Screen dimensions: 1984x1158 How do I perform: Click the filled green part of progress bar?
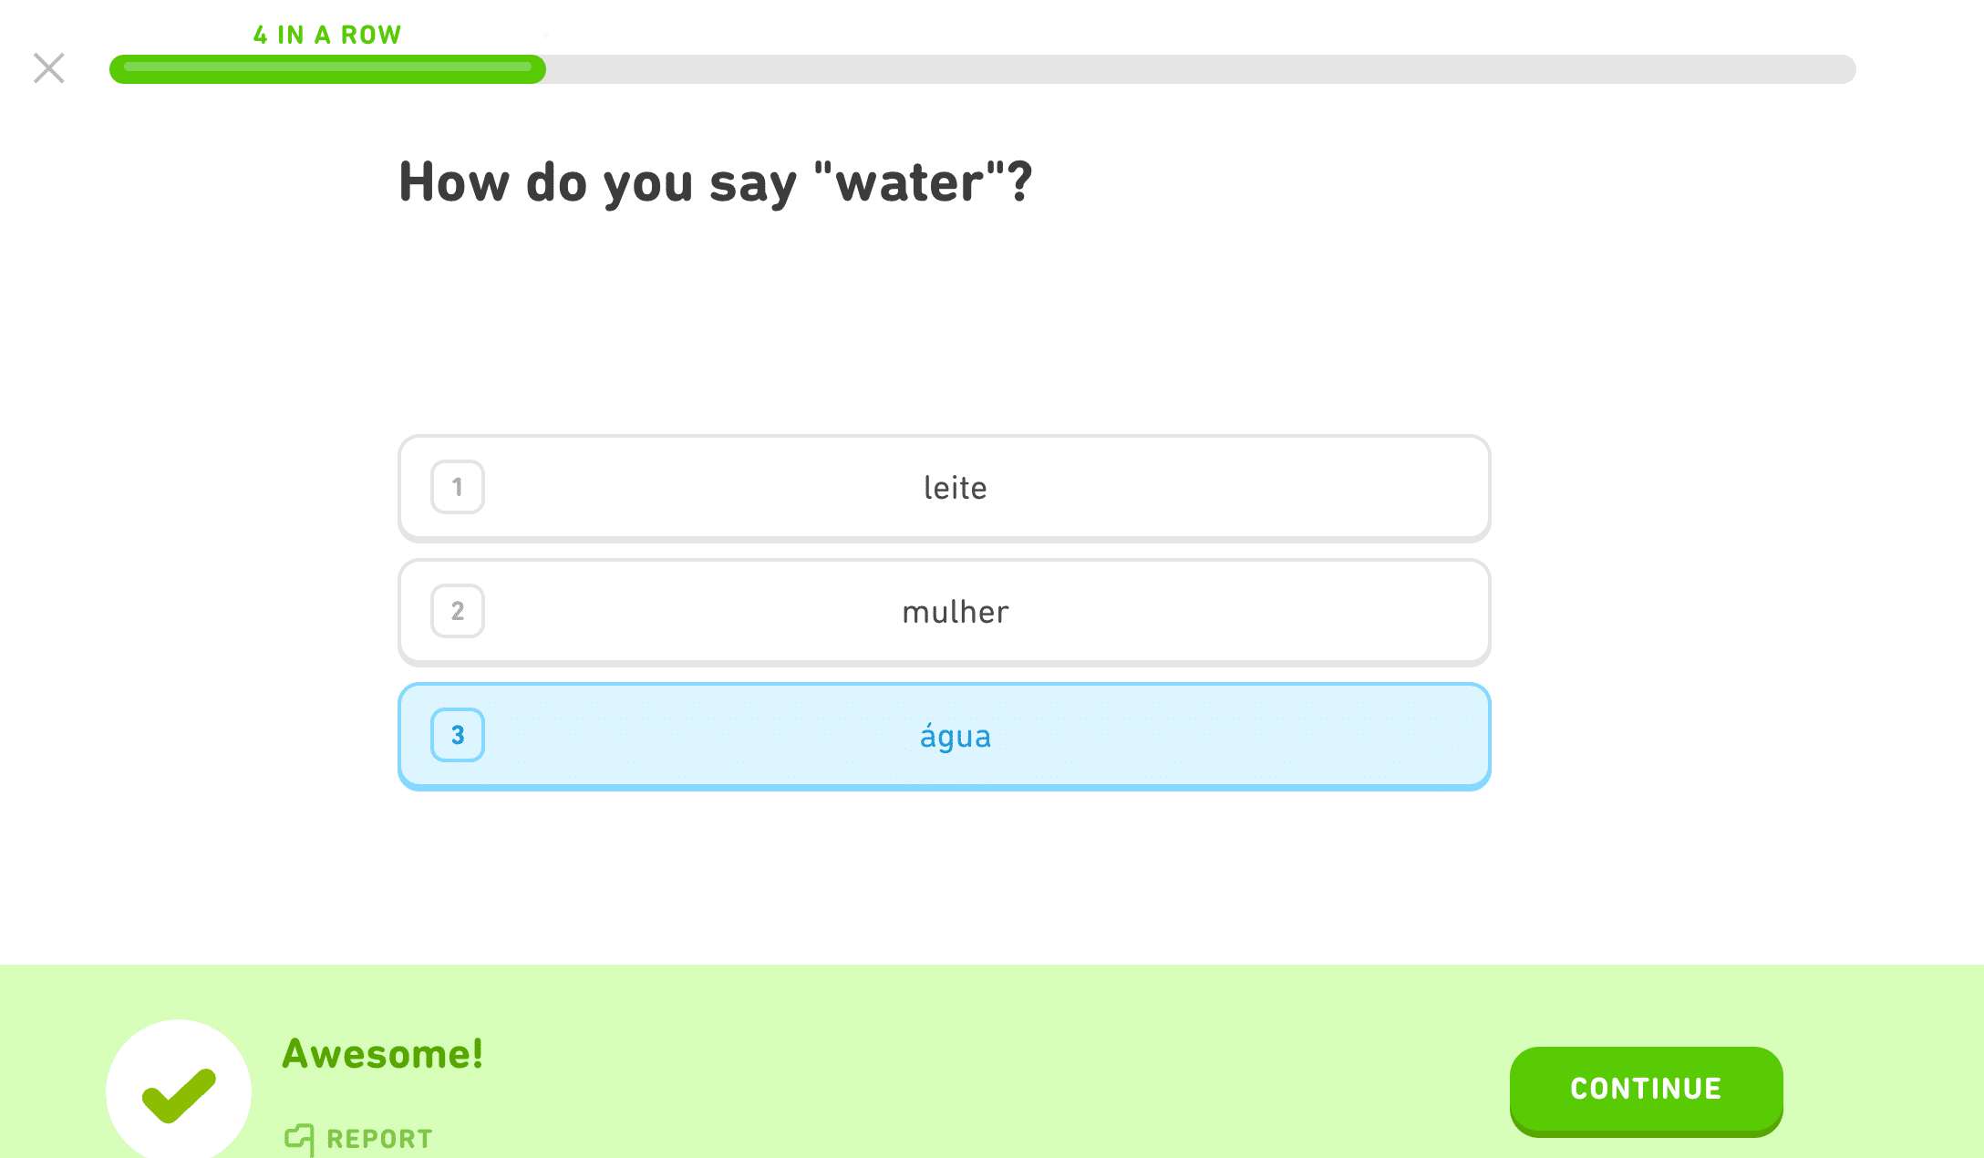(x=327, y=69)
